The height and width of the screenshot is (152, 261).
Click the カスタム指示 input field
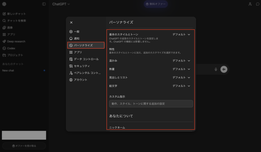tap(151, 104)
